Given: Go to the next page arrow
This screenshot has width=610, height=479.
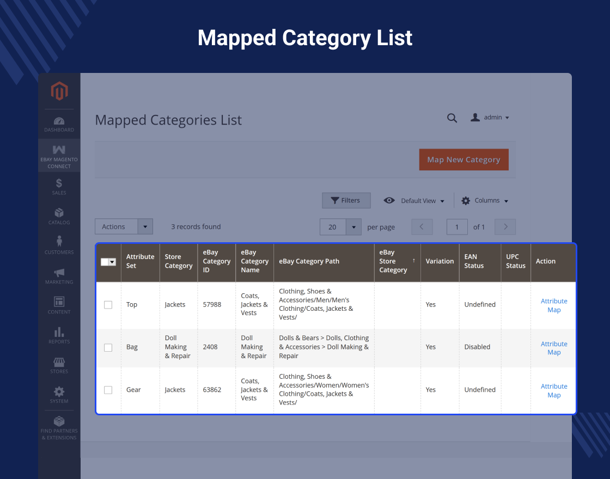Looking at the screenshot, I should point(505,226).
